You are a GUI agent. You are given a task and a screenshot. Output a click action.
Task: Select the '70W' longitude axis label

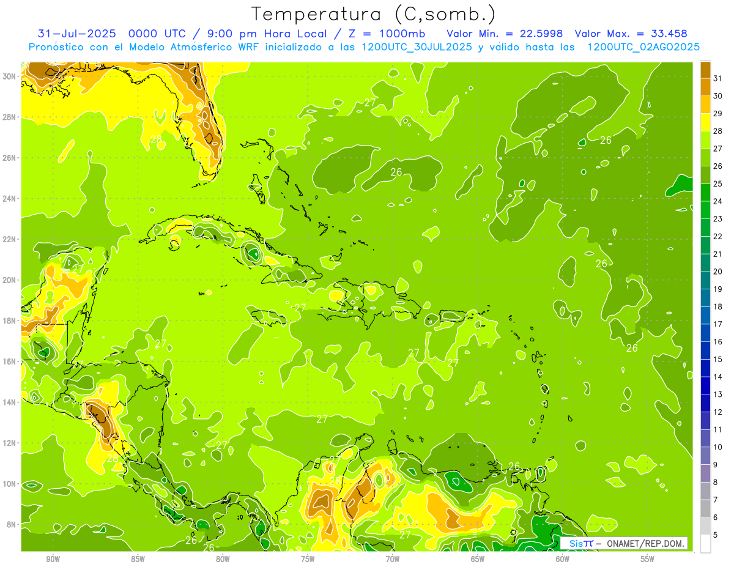pyautogui.click(x=393, y=559)
